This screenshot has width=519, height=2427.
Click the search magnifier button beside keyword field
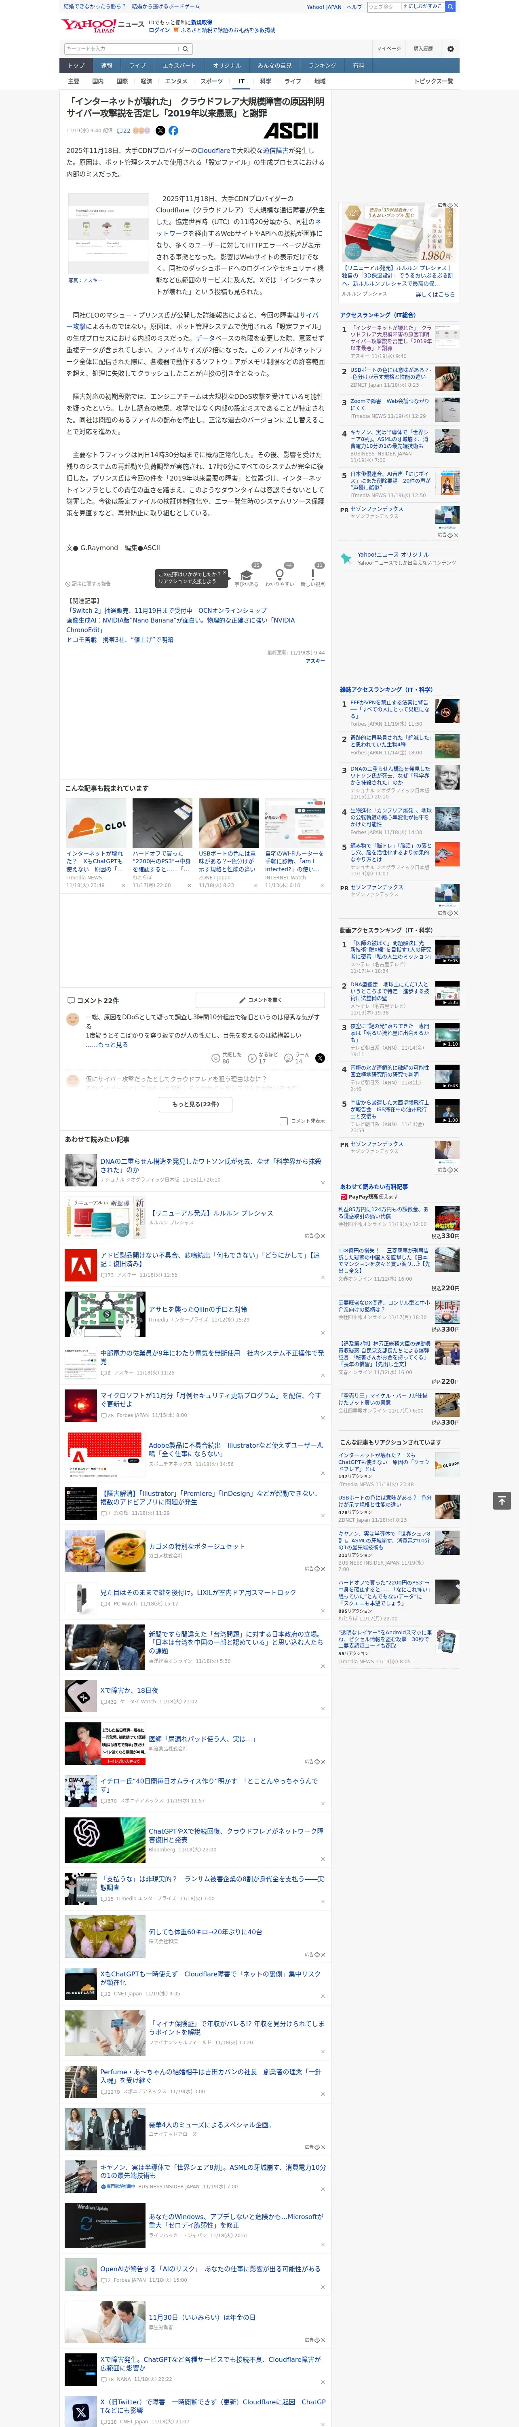pyautogui.click(x=186, y=49)
